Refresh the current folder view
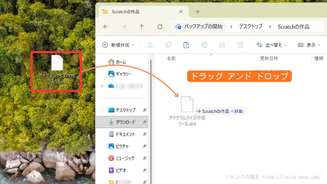327x184 pixels. (x=160, y=27)
